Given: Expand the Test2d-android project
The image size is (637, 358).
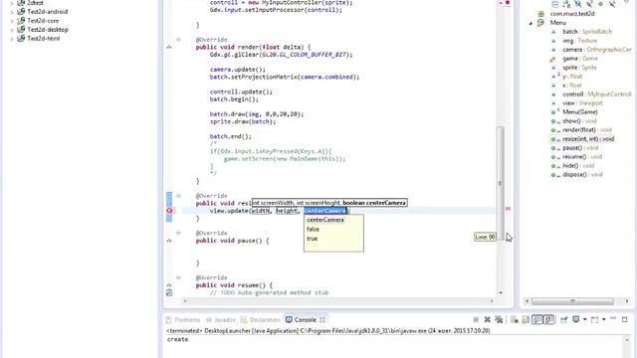Looking at the screenshot, I should [12, 12].
